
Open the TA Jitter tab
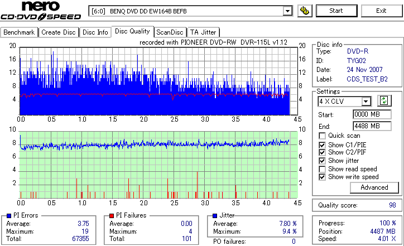tap(203, 32)
